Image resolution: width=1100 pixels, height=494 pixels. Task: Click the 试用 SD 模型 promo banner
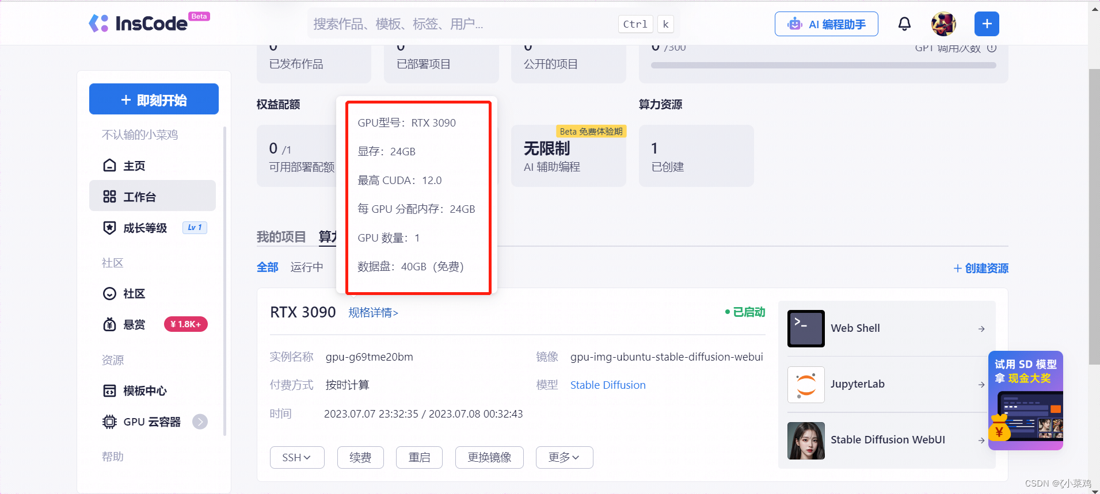pos(1026,401)
